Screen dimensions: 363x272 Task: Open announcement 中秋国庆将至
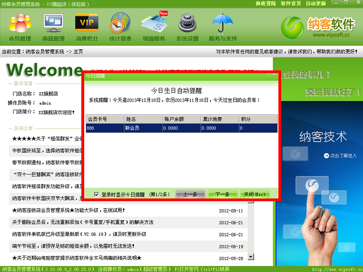tap(47, 151)
